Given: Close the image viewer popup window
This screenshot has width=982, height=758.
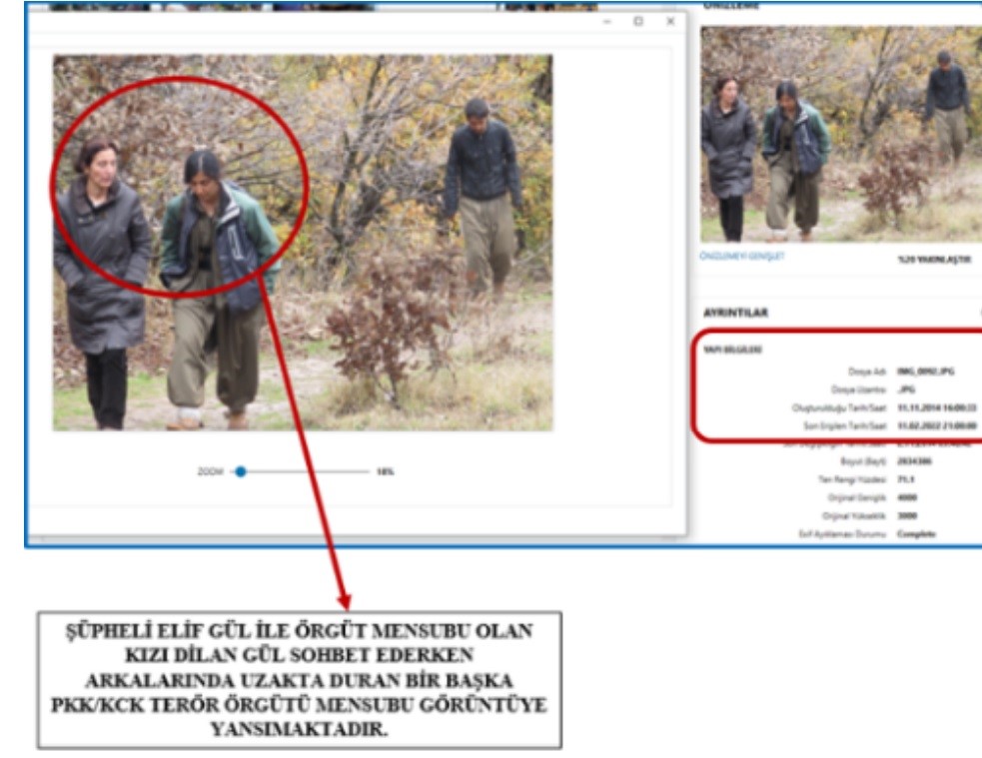Looking at the screenshot, I should pos(670,21).
